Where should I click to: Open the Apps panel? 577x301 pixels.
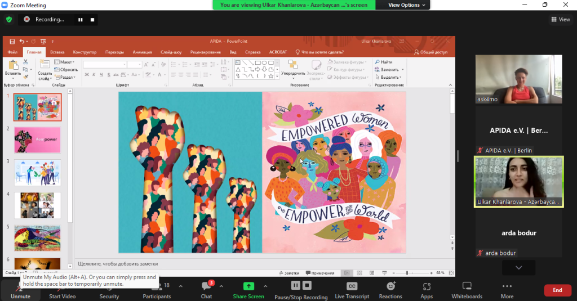[x=427, y=290]
